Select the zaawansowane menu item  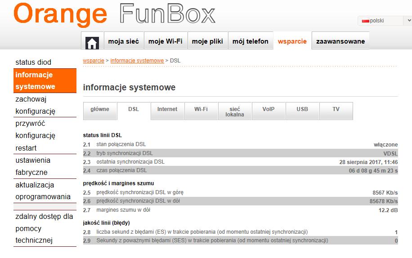pos(340,41)
